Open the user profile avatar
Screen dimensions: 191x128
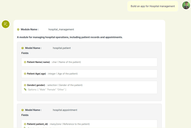coord(186,5)
